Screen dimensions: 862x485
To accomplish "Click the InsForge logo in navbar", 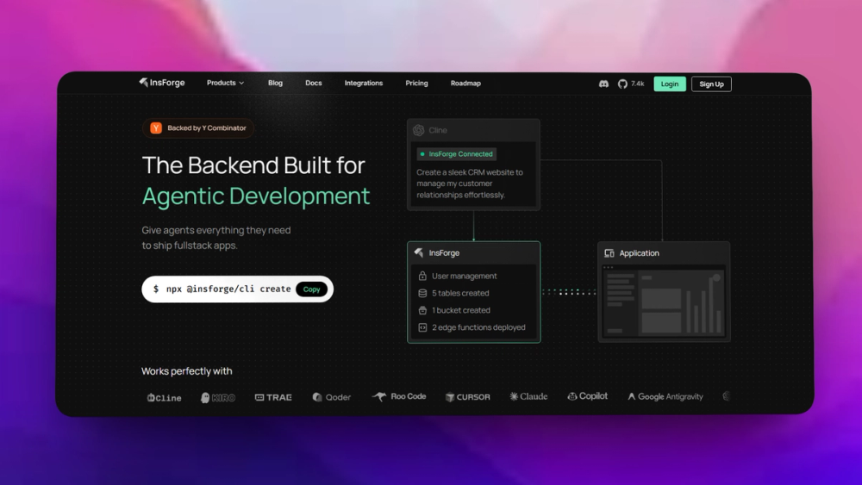I will pos(162,83).
